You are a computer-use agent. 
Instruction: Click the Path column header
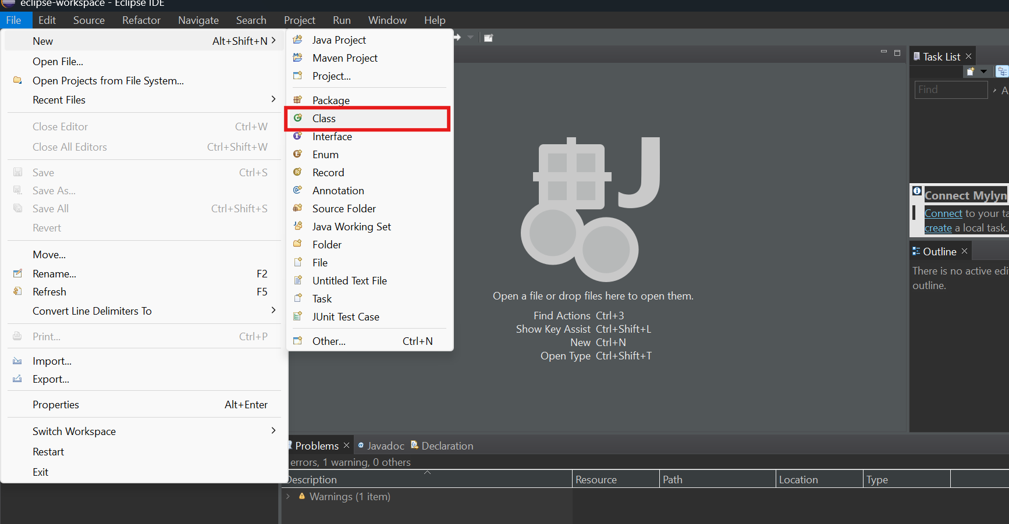tap(717, 479)
